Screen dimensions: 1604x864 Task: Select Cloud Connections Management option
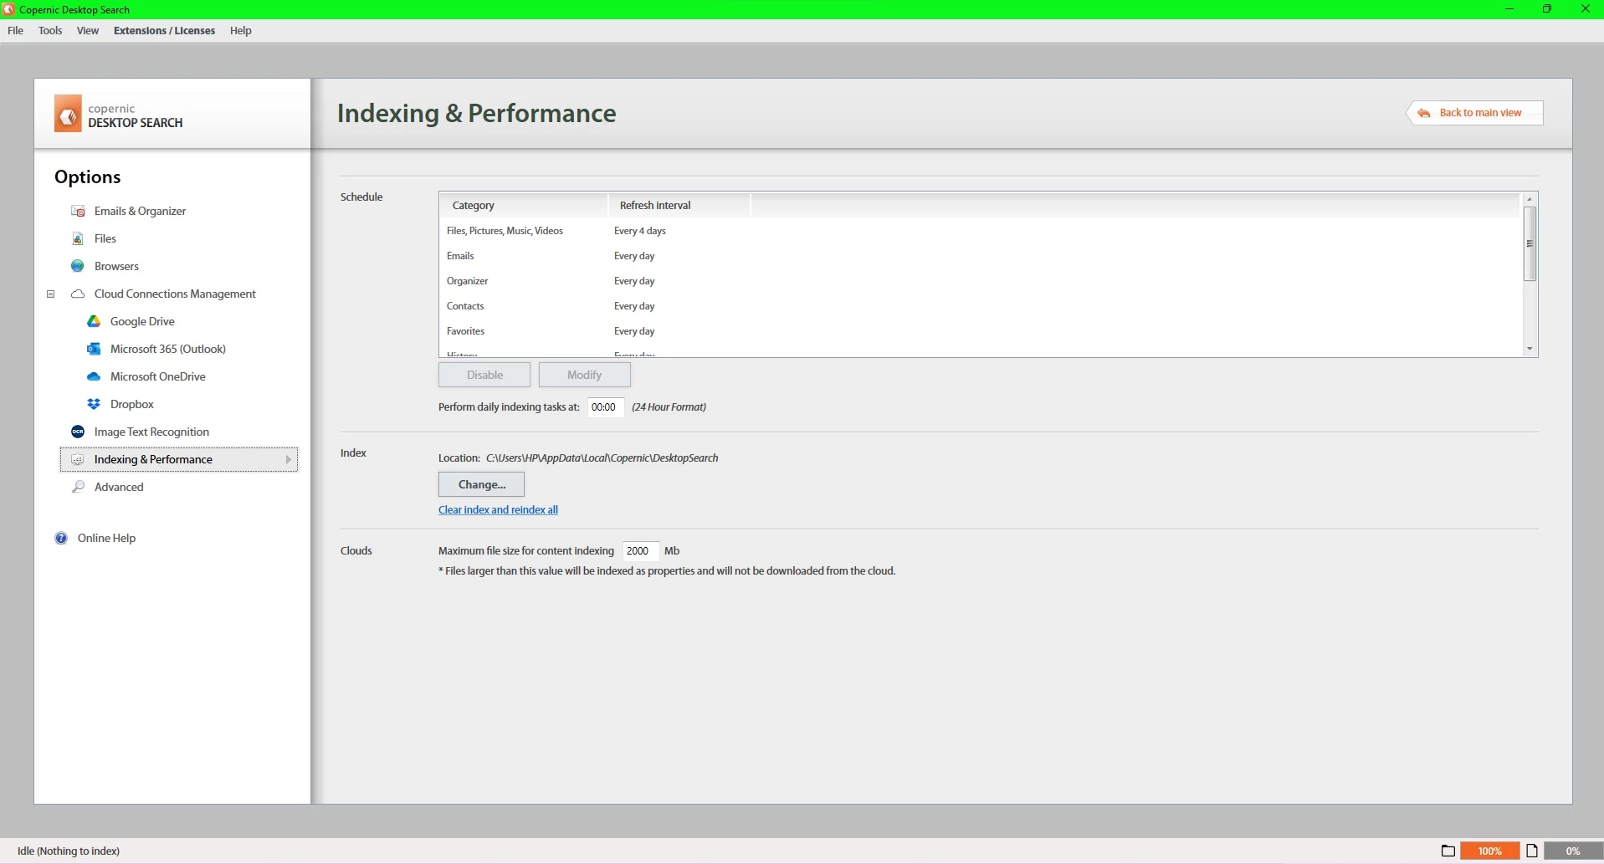(175, 294)
